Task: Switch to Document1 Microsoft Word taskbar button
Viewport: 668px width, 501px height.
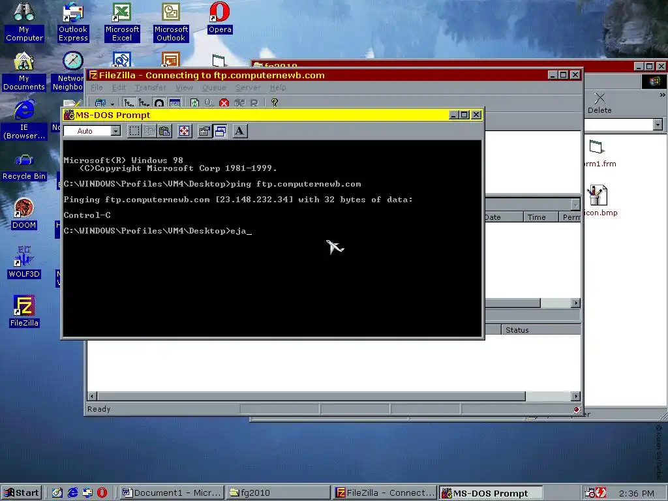Action: pyautogui.click(x=172, y=493)
